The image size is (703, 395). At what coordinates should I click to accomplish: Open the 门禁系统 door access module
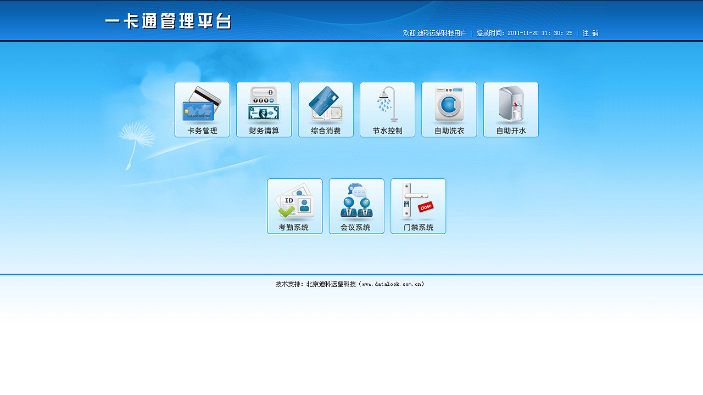(x=419, y=206)
